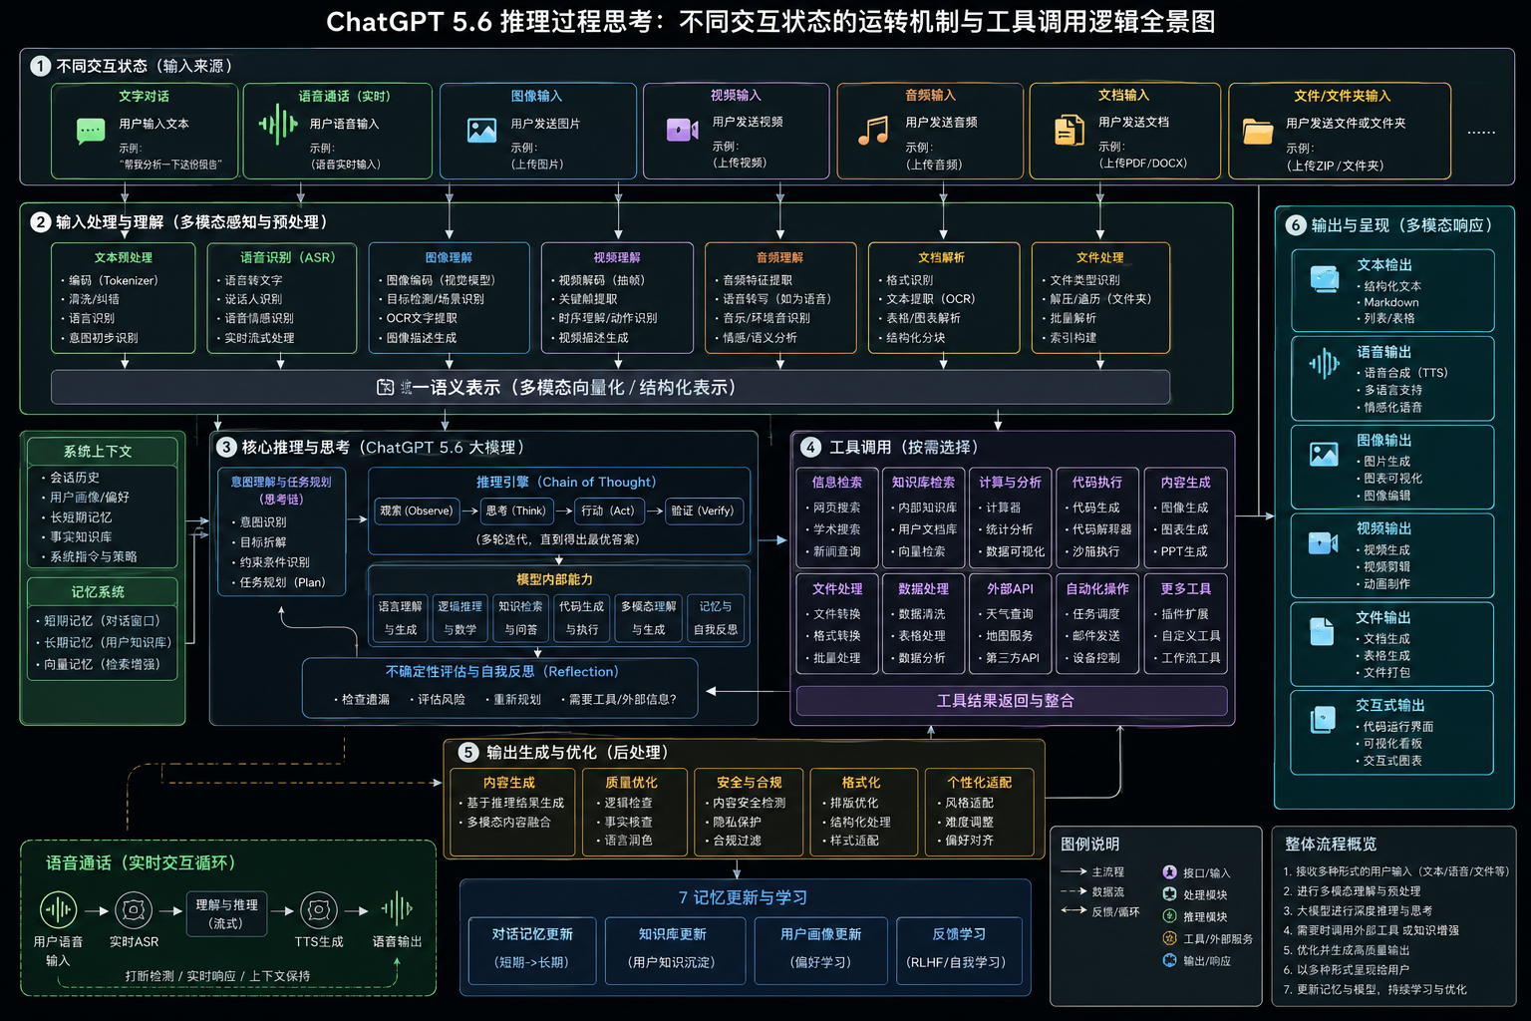The height and width of the screenshot is (1021, 1531).
Task: Click the TTS生成 circle icon
Action: click(x=319, y=910)
